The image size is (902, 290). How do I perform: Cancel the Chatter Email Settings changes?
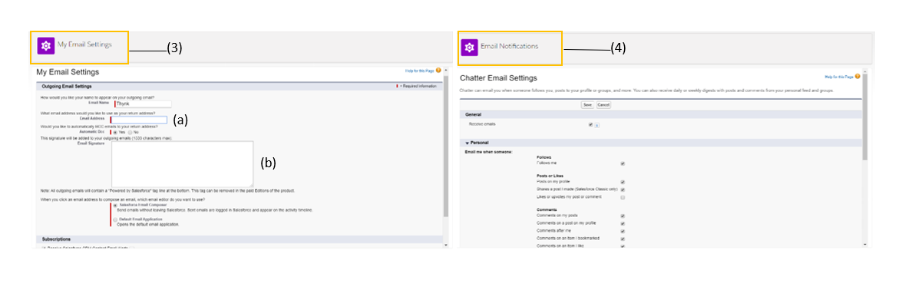coord(603,105)
